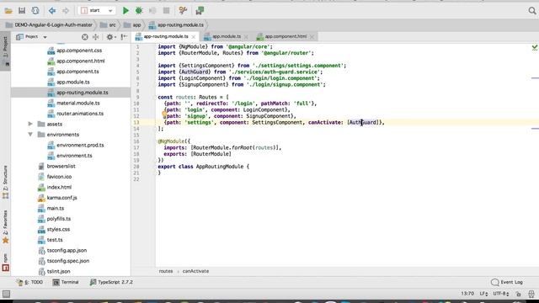
Task: Change the LF line separator setting
Action: point(483,294)
